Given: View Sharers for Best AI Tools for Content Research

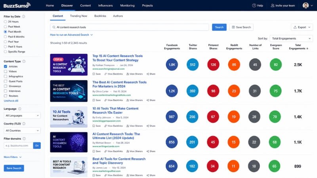Looking at the screenshot, I should pyautogui.click(x=134, y=175).
